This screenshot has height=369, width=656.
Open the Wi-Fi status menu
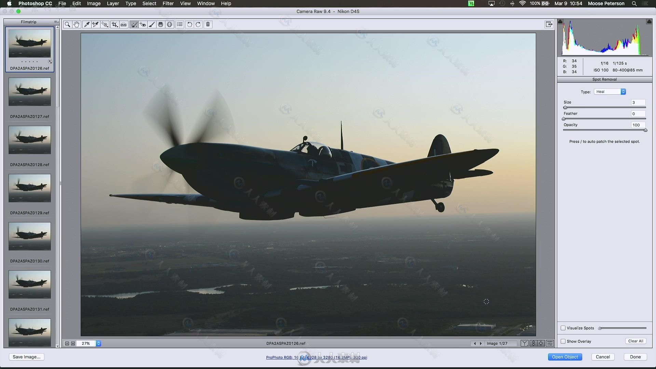(x=522, y=3)
